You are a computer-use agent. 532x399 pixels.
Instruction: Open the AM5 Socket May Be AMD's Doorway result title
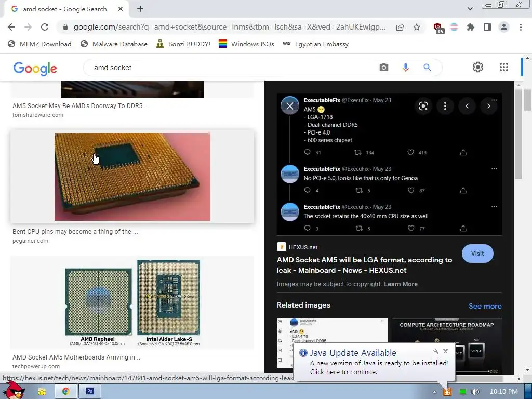tap(81, 106)
